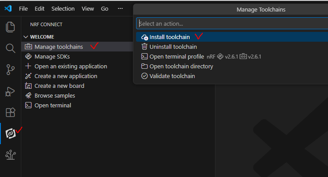Image resolution: width=328 pixels, height=177 pixels.
Task: Choose Uninstall toolchain in quick pick
Action: tap(232, 47)
